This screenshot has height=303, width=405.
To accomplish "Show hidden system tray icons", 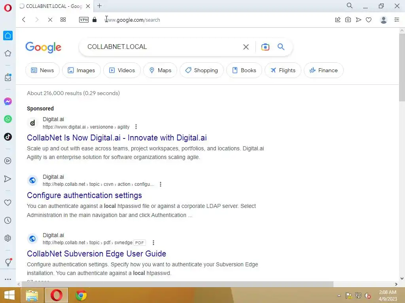I will [339, 296].
